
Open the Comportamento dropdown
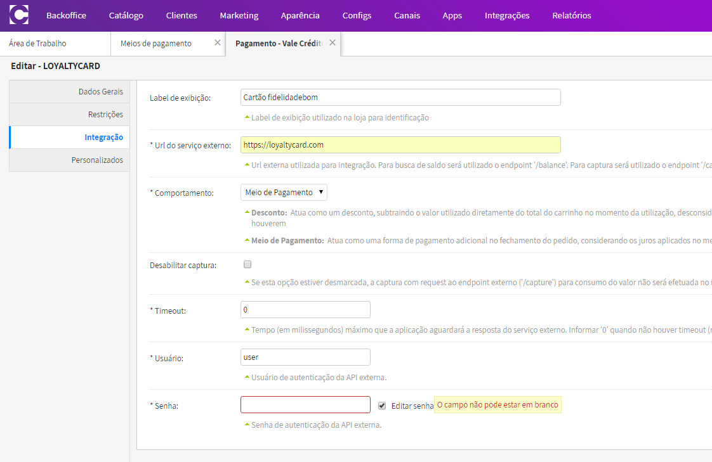pyautogui.click(x=284, y=192)
